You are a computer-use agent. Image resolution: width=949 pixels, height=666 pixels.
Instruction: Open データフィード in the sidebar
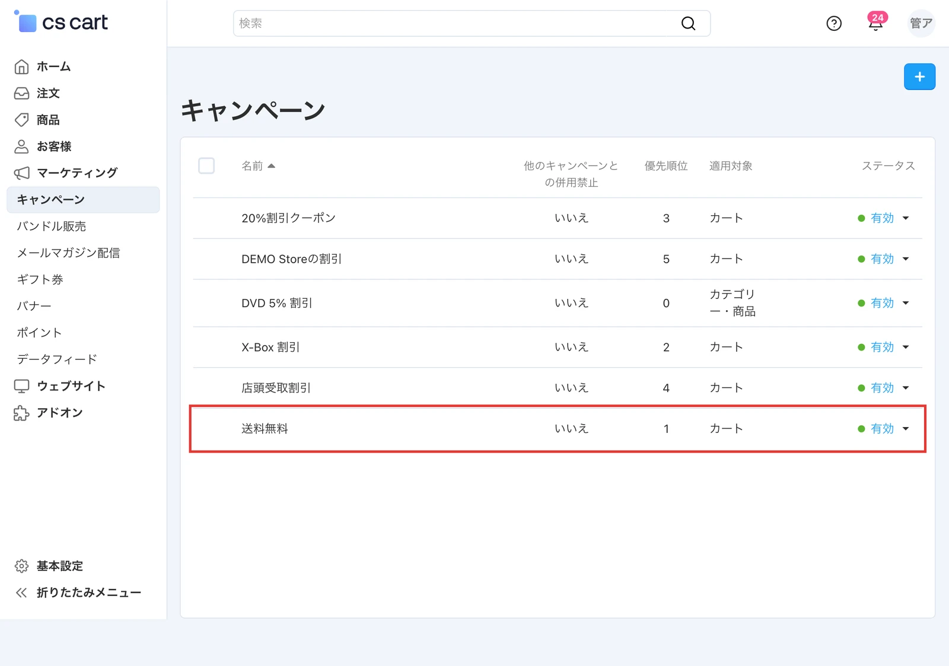57,359
